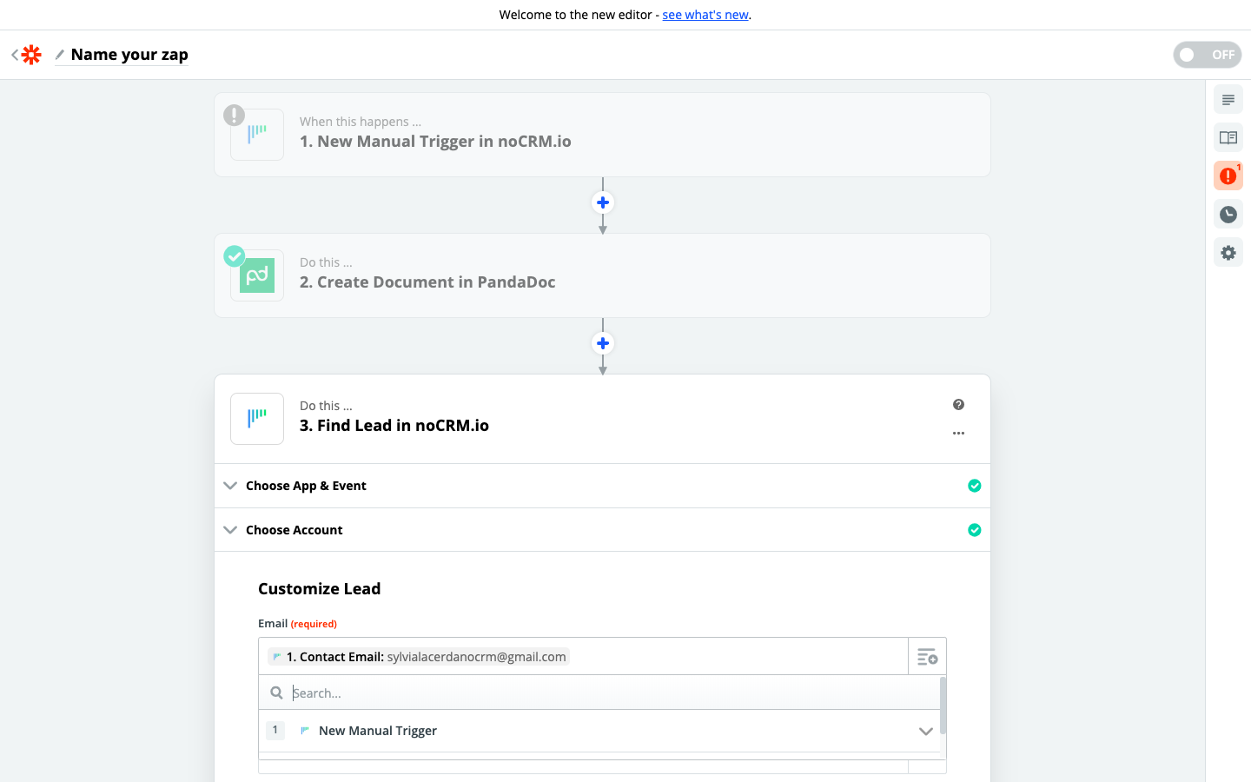Add step after PandaDoc action

pyautogui.click(x=603, y=343)
